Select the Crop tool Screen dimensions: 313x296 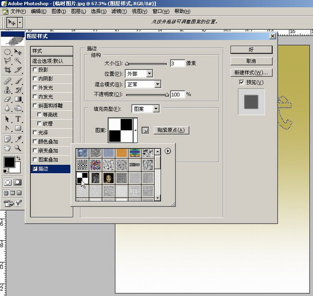click(7, 70)
